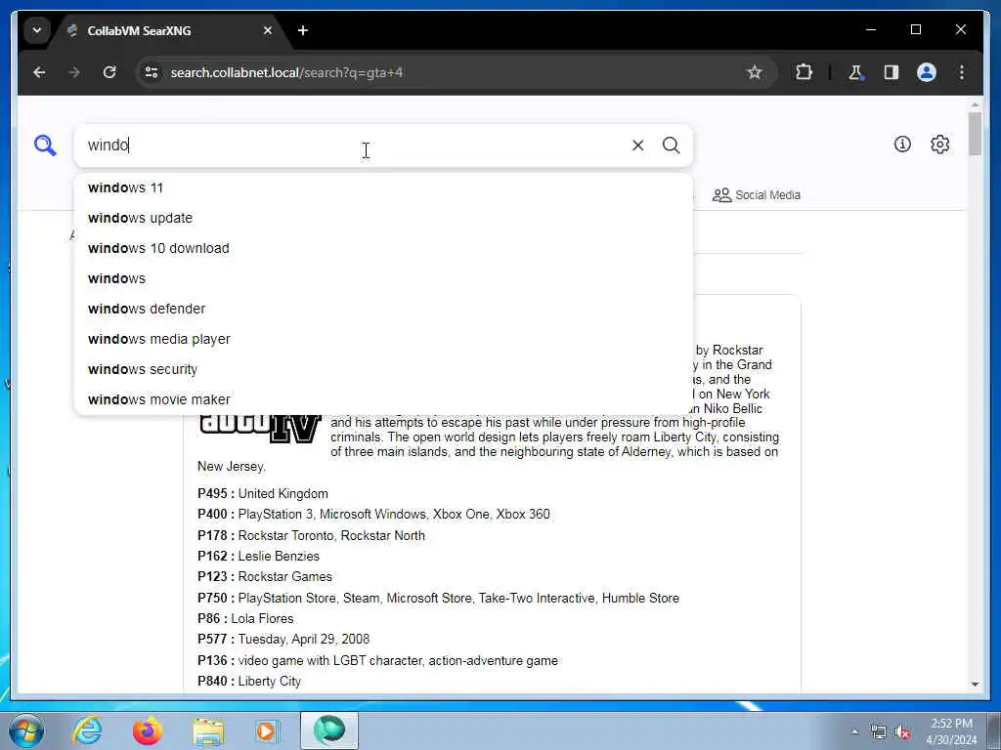The image size is (1001, 750).
Task: Click inside the search query field
Action: click(x=354, y=146)
